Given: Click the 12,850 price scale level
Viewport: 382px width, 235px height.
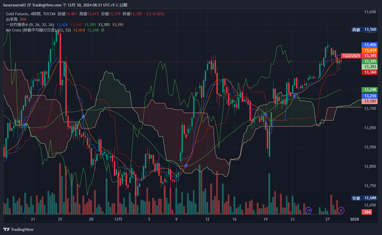Looking at the screenshot, I should coord(370,166).
